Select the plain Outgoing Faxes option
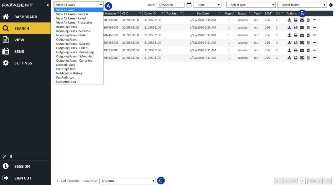The image size is (335, 185). pos(79,39)
